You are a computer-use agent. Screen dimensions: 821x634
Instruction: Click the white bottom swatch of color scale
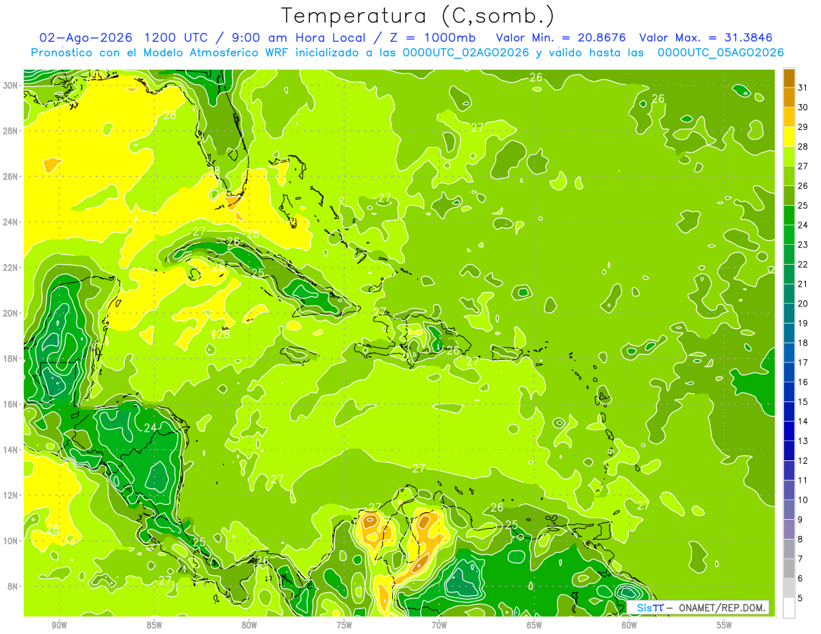pyautogui.click(x=789, y=608)
